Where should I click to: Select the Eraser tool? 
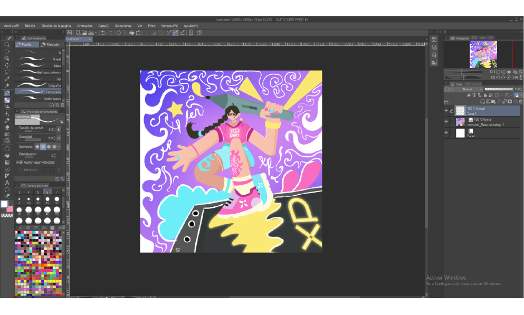point(7,127)
